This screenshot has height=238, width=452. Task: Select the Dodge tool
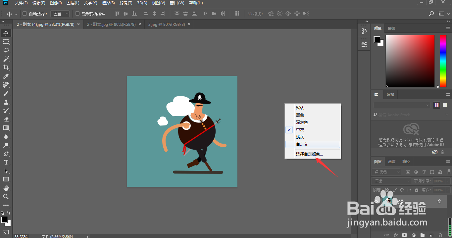pos(6,145)
